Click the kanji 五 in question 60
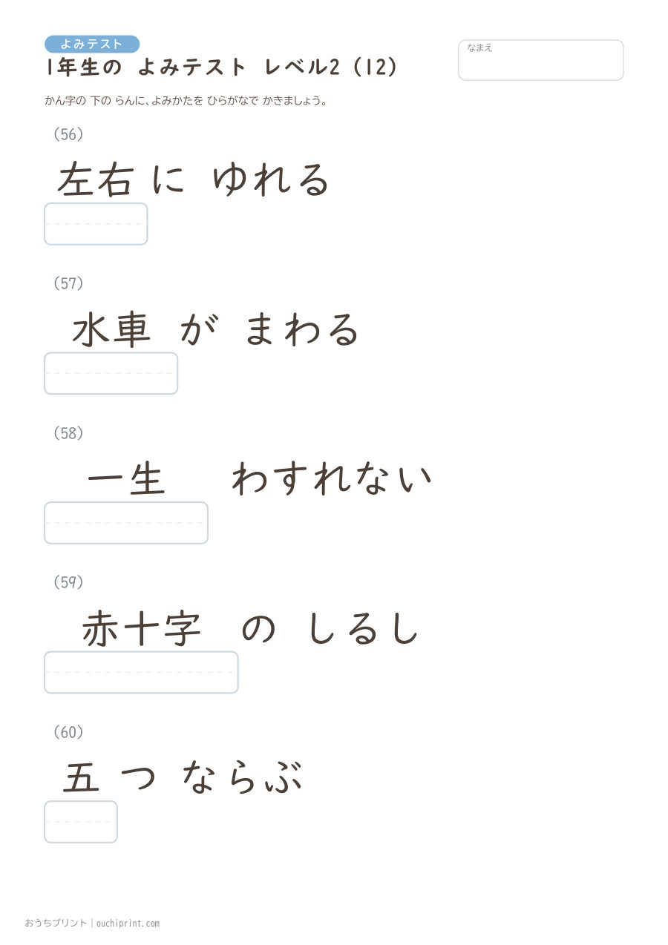Image resolution: width=668 pixels, height=945 pixels. click(81, 778)
